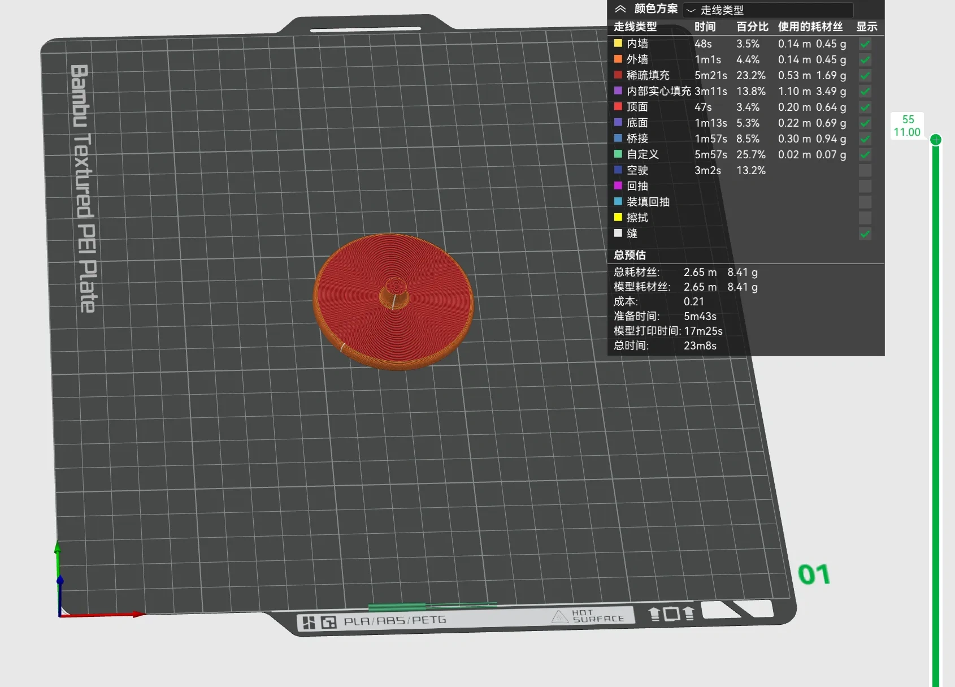Viewport: 955px width, 687px height.
Task: Click the 显示 column header
Action: 867,27
